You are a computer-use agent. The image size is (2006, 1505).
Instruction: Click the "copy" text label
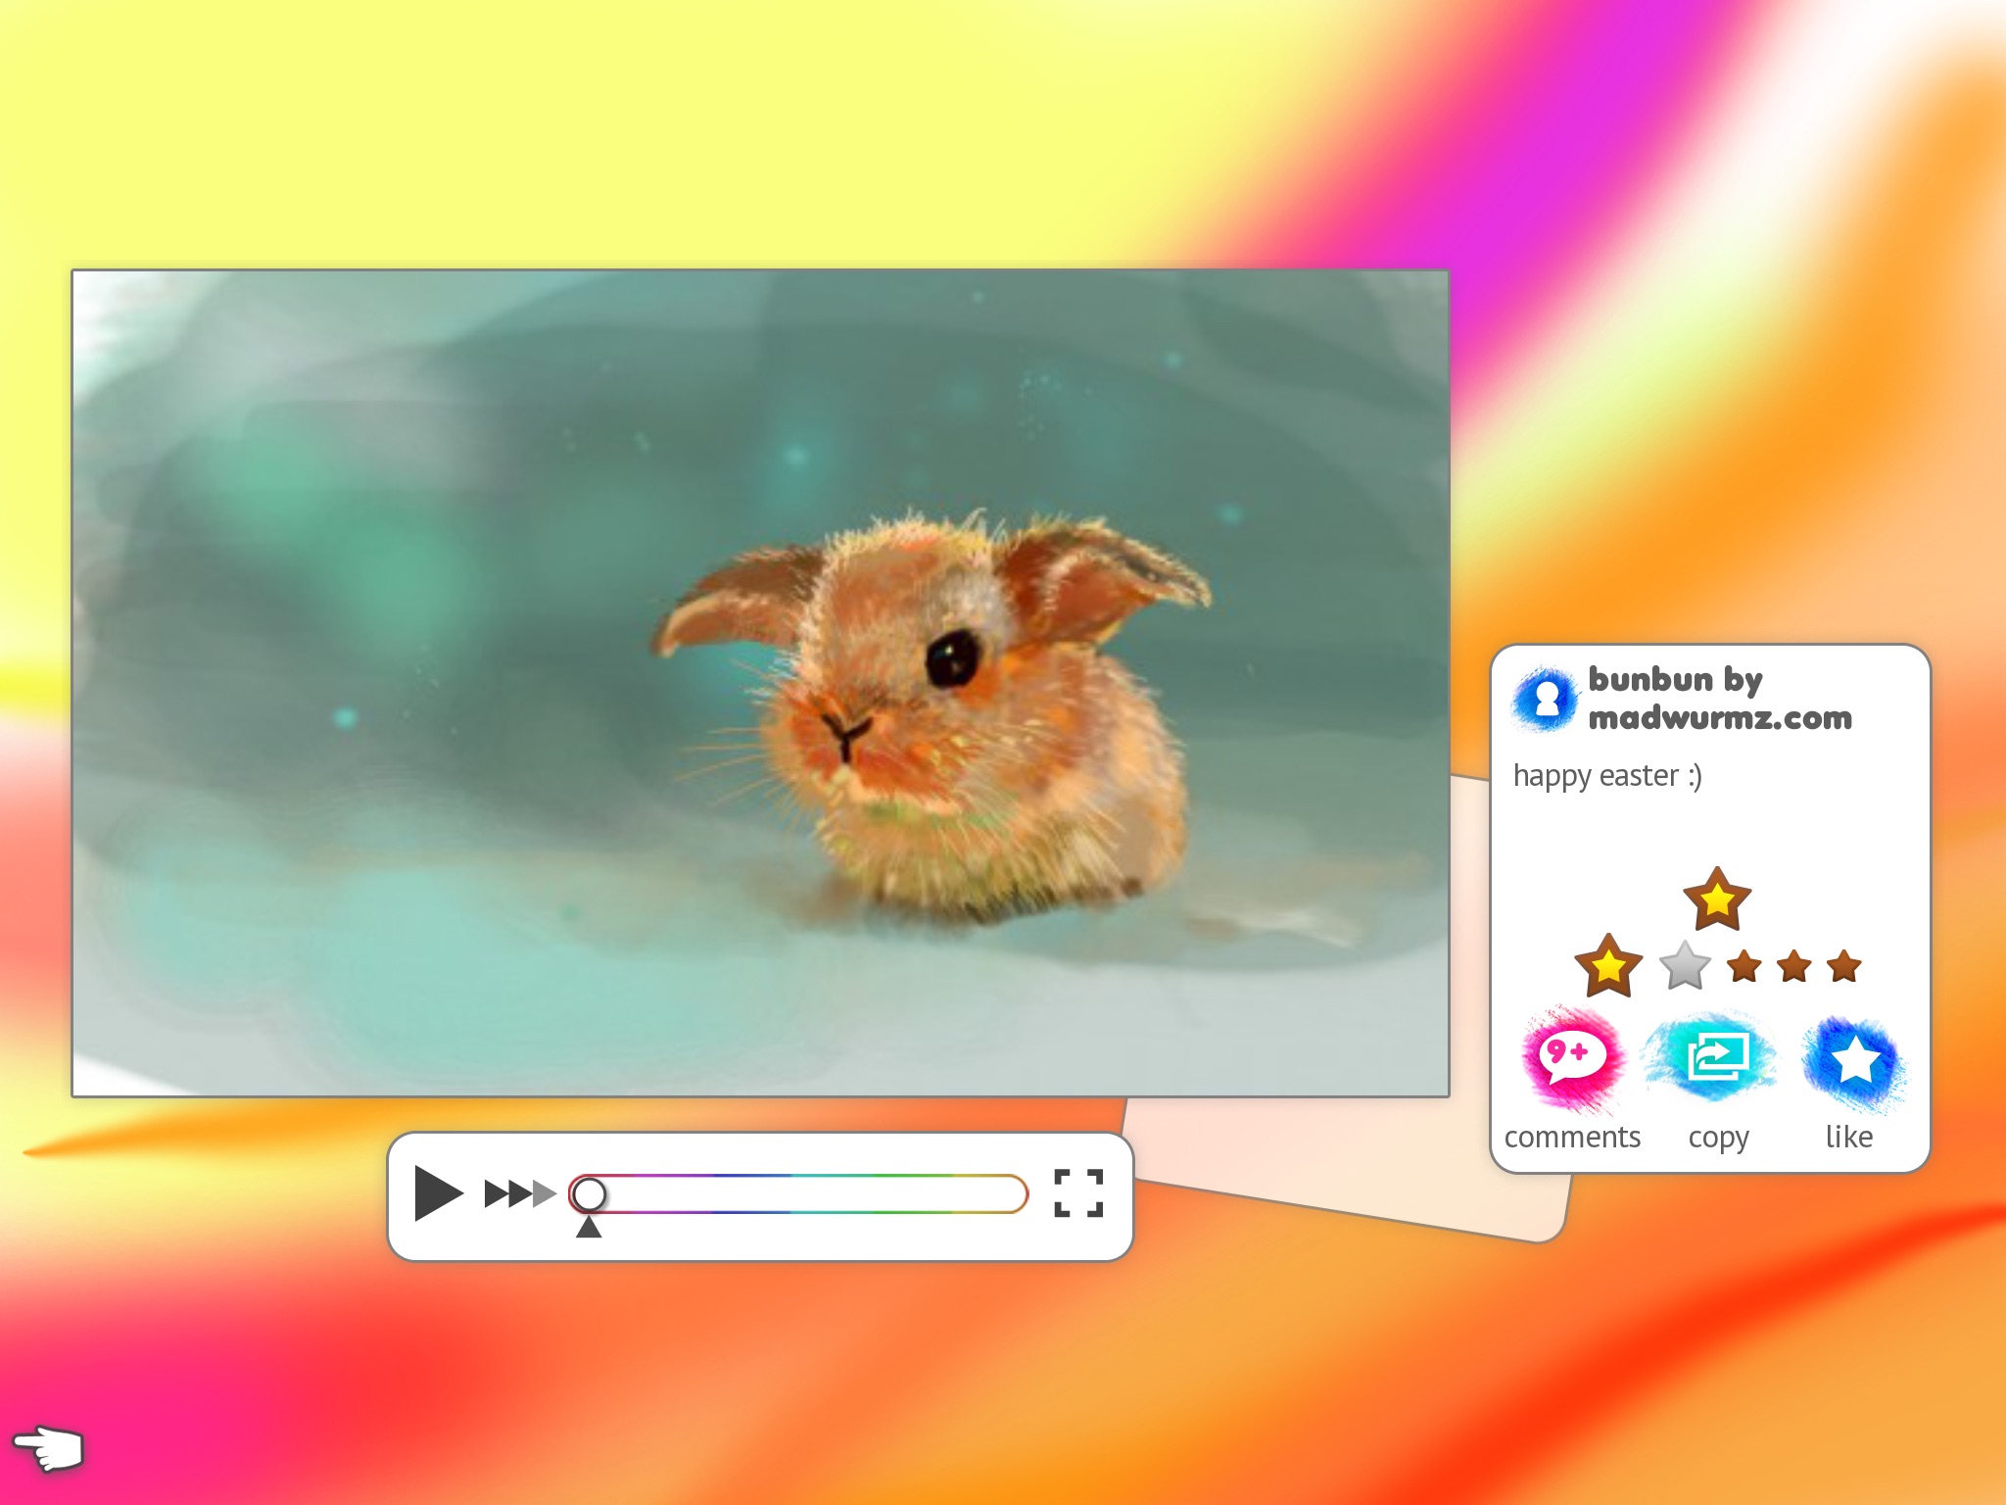coord(1718,1138)
